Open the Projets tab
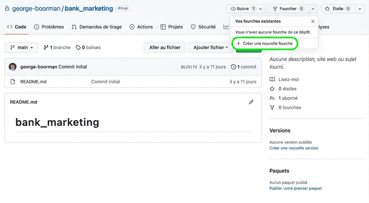The height and width of the screenshot is (203, 369). (171, 27)
